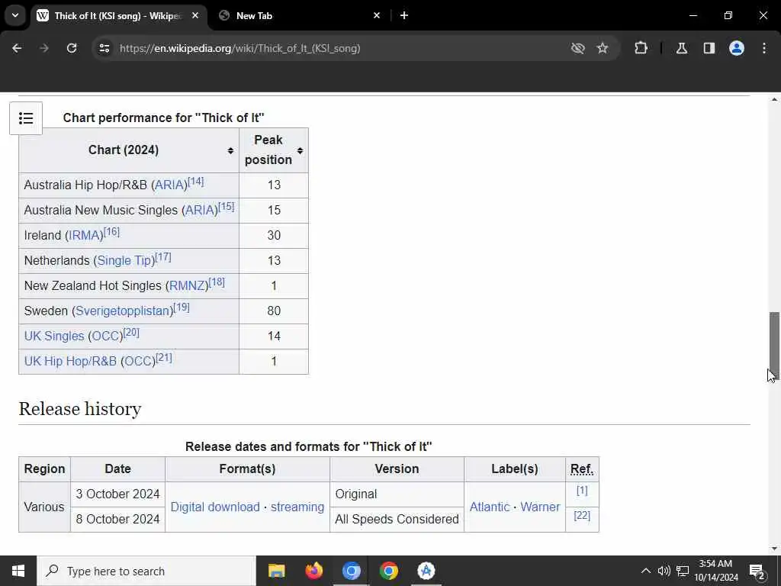The image size is (781, 586).
Task: Show hidden system tray icons
Action: tap(645, 571)
